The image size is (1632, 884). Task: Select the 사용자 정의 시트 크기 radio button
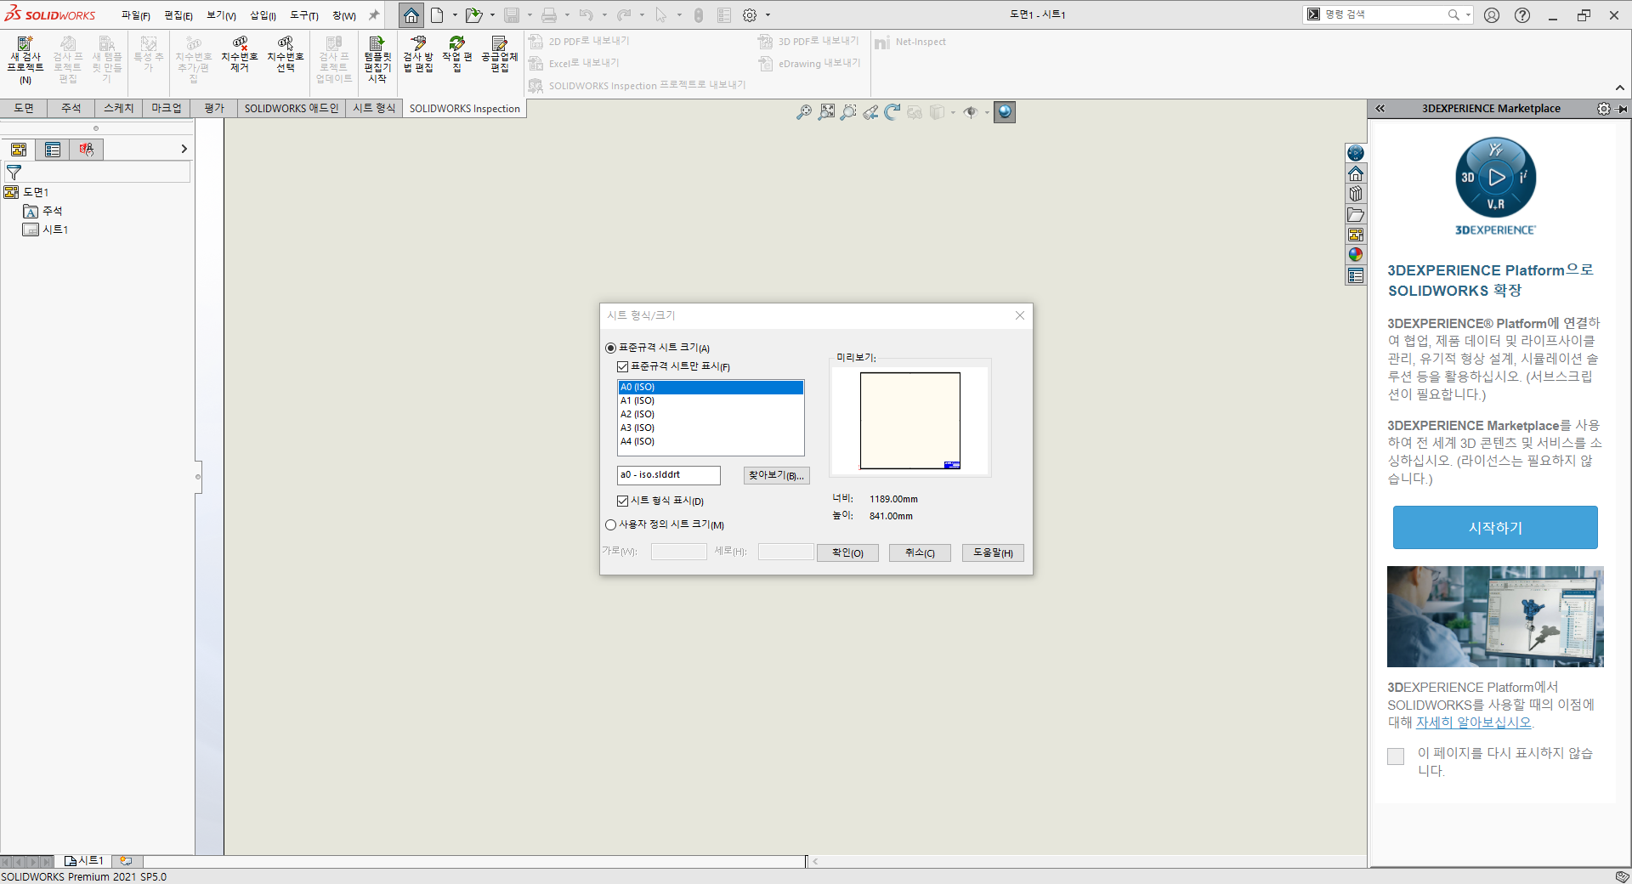pyautogui.click(x=610, y=524)
